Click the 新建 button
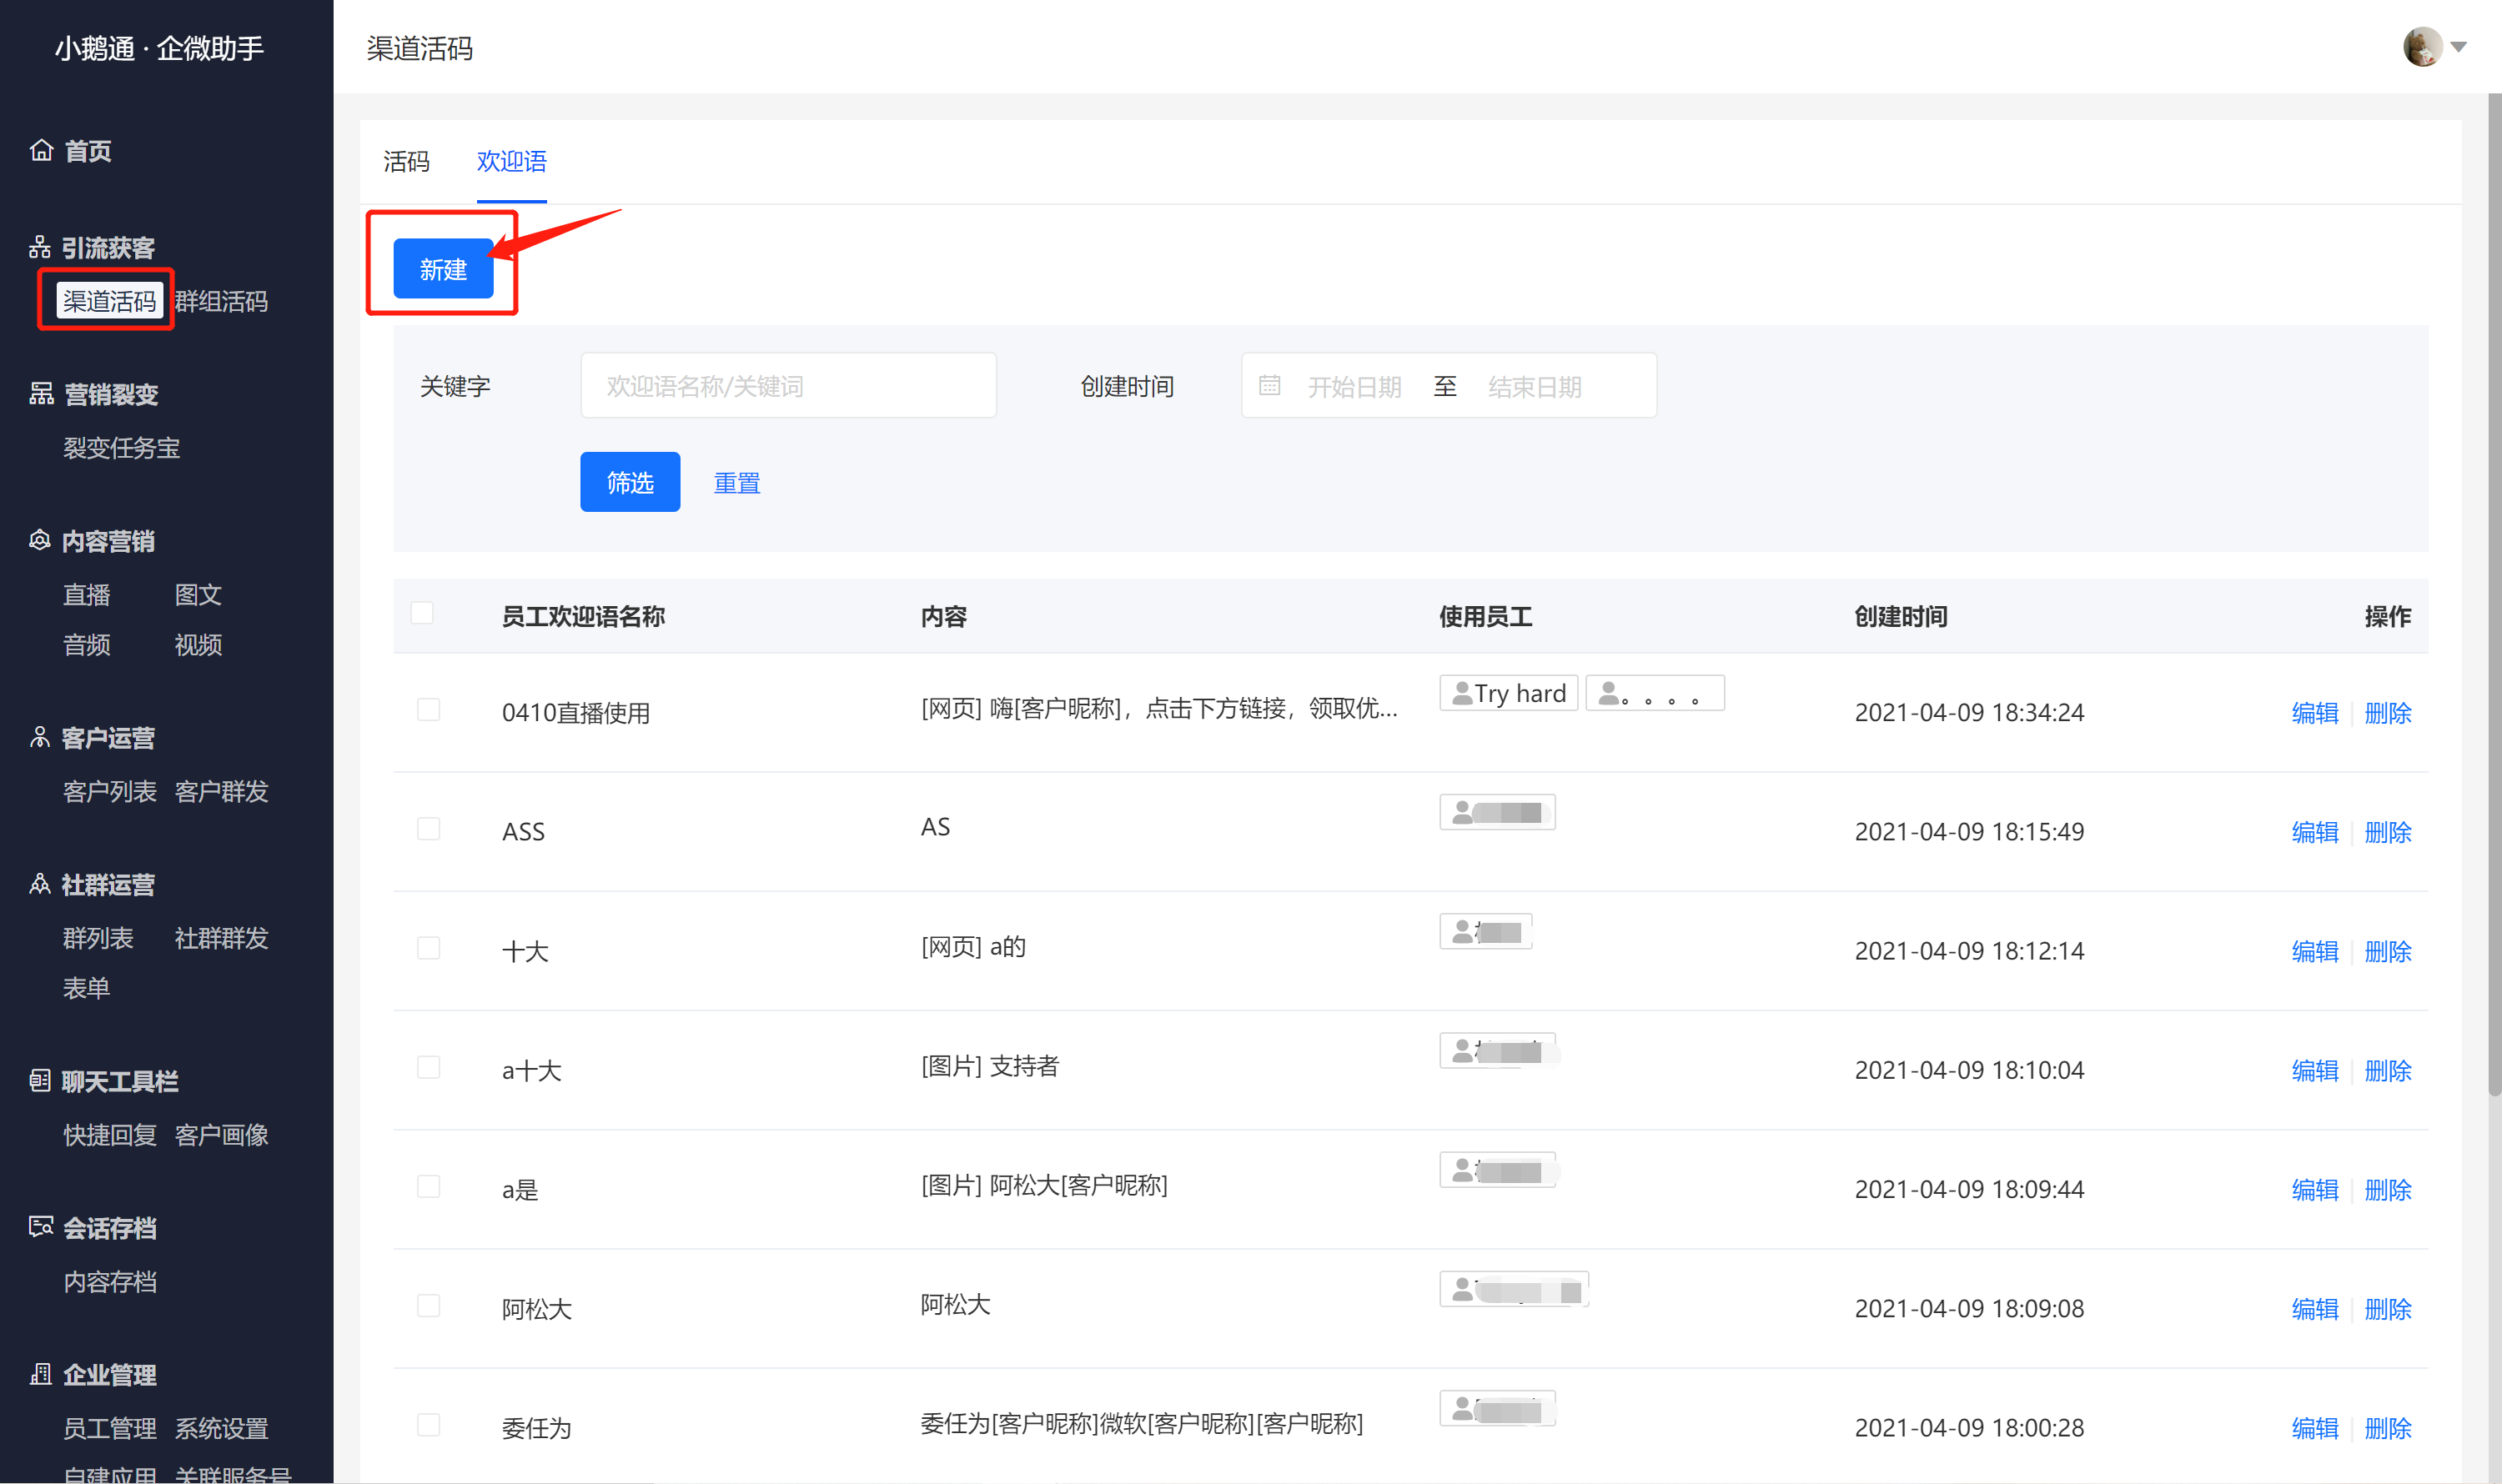The width and height of the screenshot is (2502, 1484). 443,268
